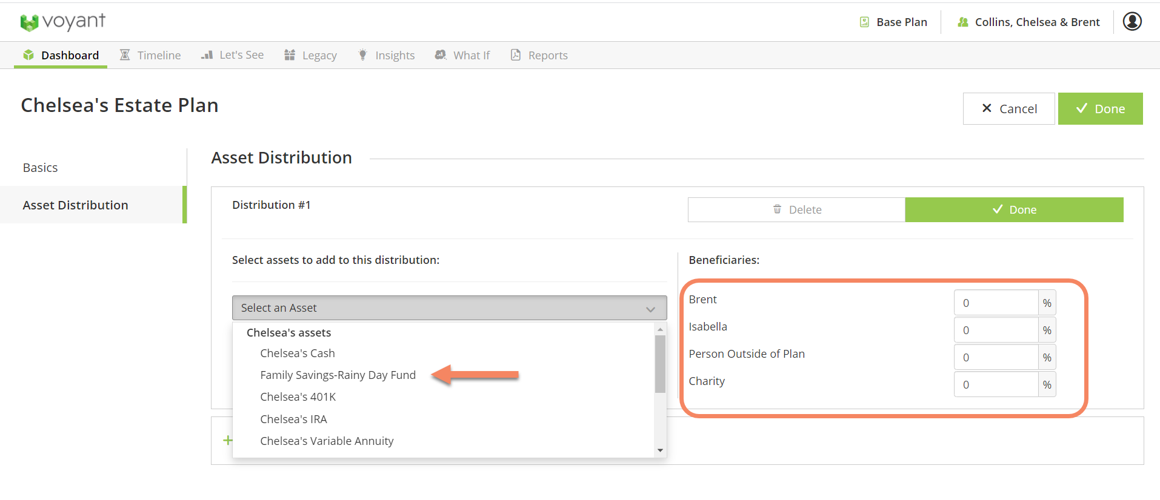Click the Collins client people icon
1160x500 pixels.
[x=962, y=22]
